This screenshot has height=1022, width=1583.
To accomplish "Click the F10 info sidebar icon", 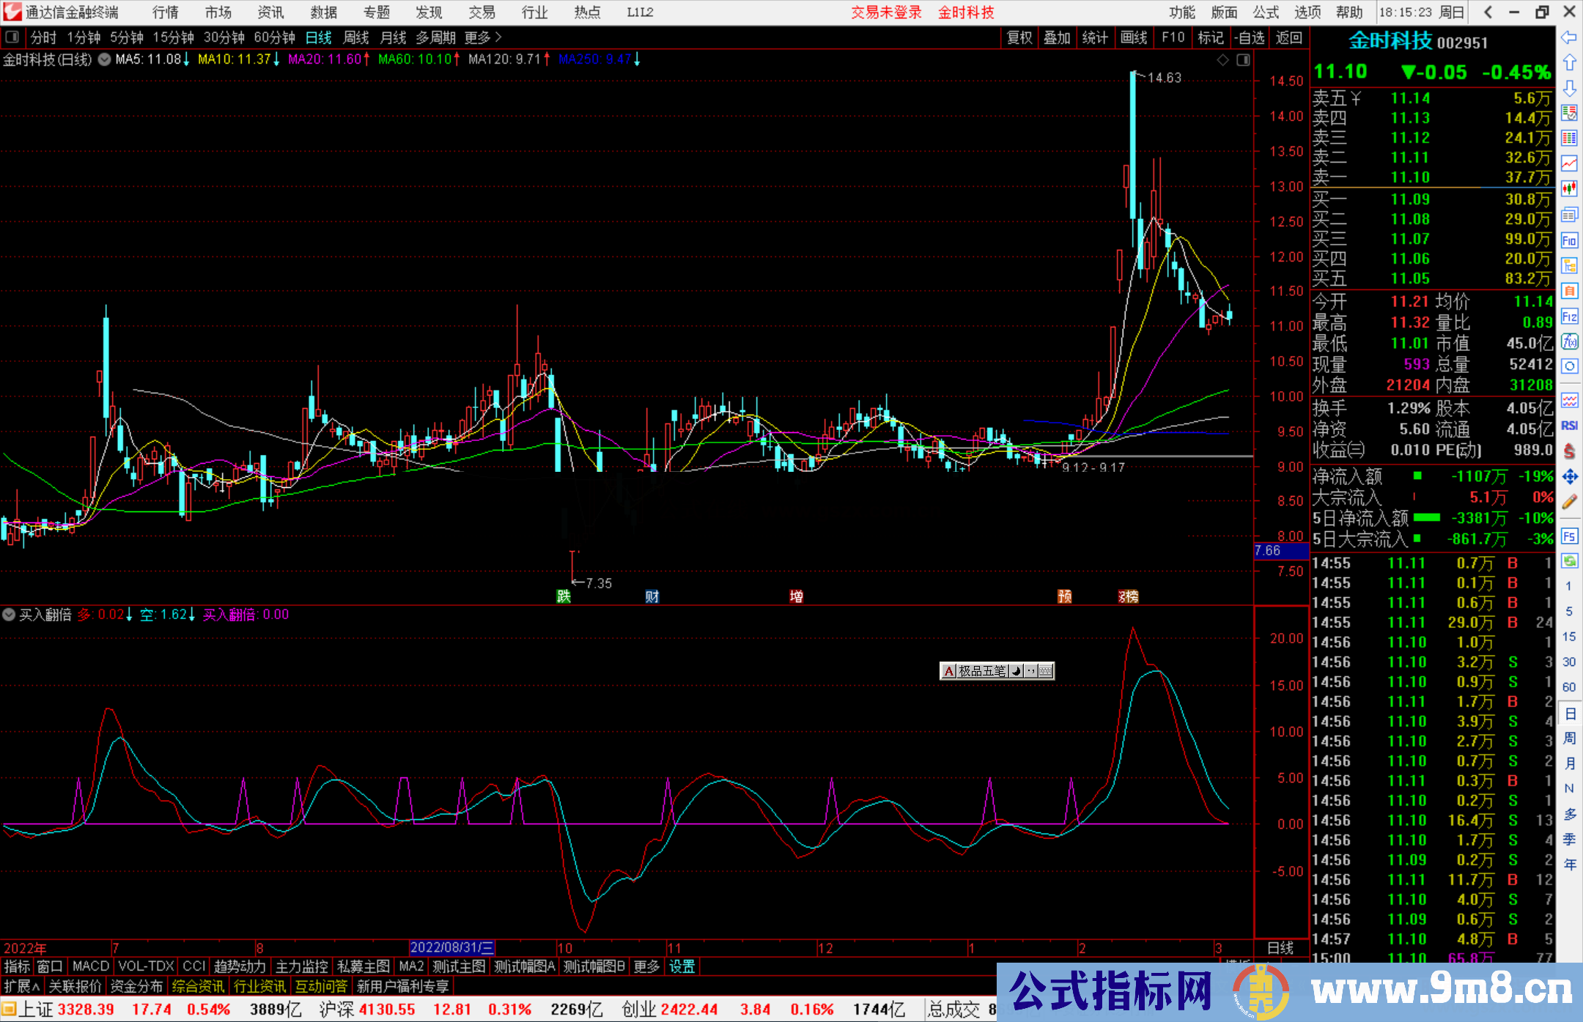I will [1569, 240].
